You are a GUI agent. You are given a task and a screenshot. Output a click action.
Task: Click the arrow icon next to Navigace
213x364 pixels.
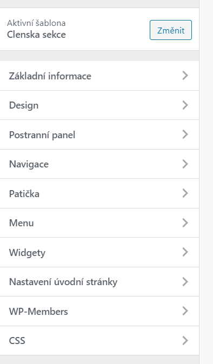(x=185, y=164)
